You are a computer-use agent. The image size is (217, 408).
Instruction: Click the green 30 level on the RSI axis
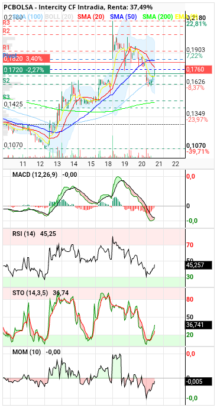(x=190, y=277)
